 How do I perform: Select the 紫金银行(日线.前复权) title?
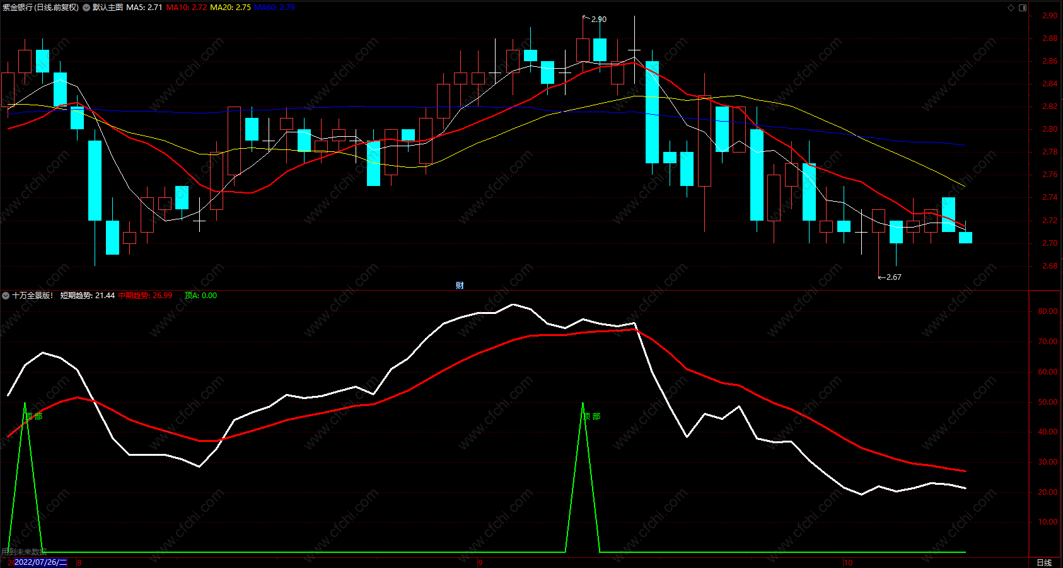pos(41,8)
